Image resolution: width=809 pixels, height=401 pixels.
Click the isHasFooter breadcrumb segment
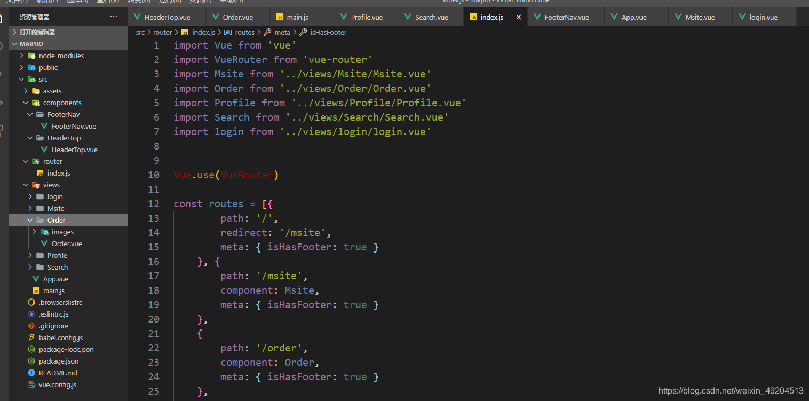pyautogui.click(x=328, y=32)
